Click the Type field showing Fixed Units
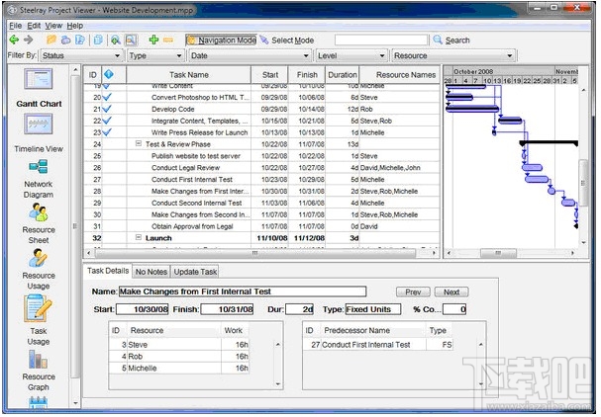The width and height of the screenshot is (601, 417). (x=373, y=309)
